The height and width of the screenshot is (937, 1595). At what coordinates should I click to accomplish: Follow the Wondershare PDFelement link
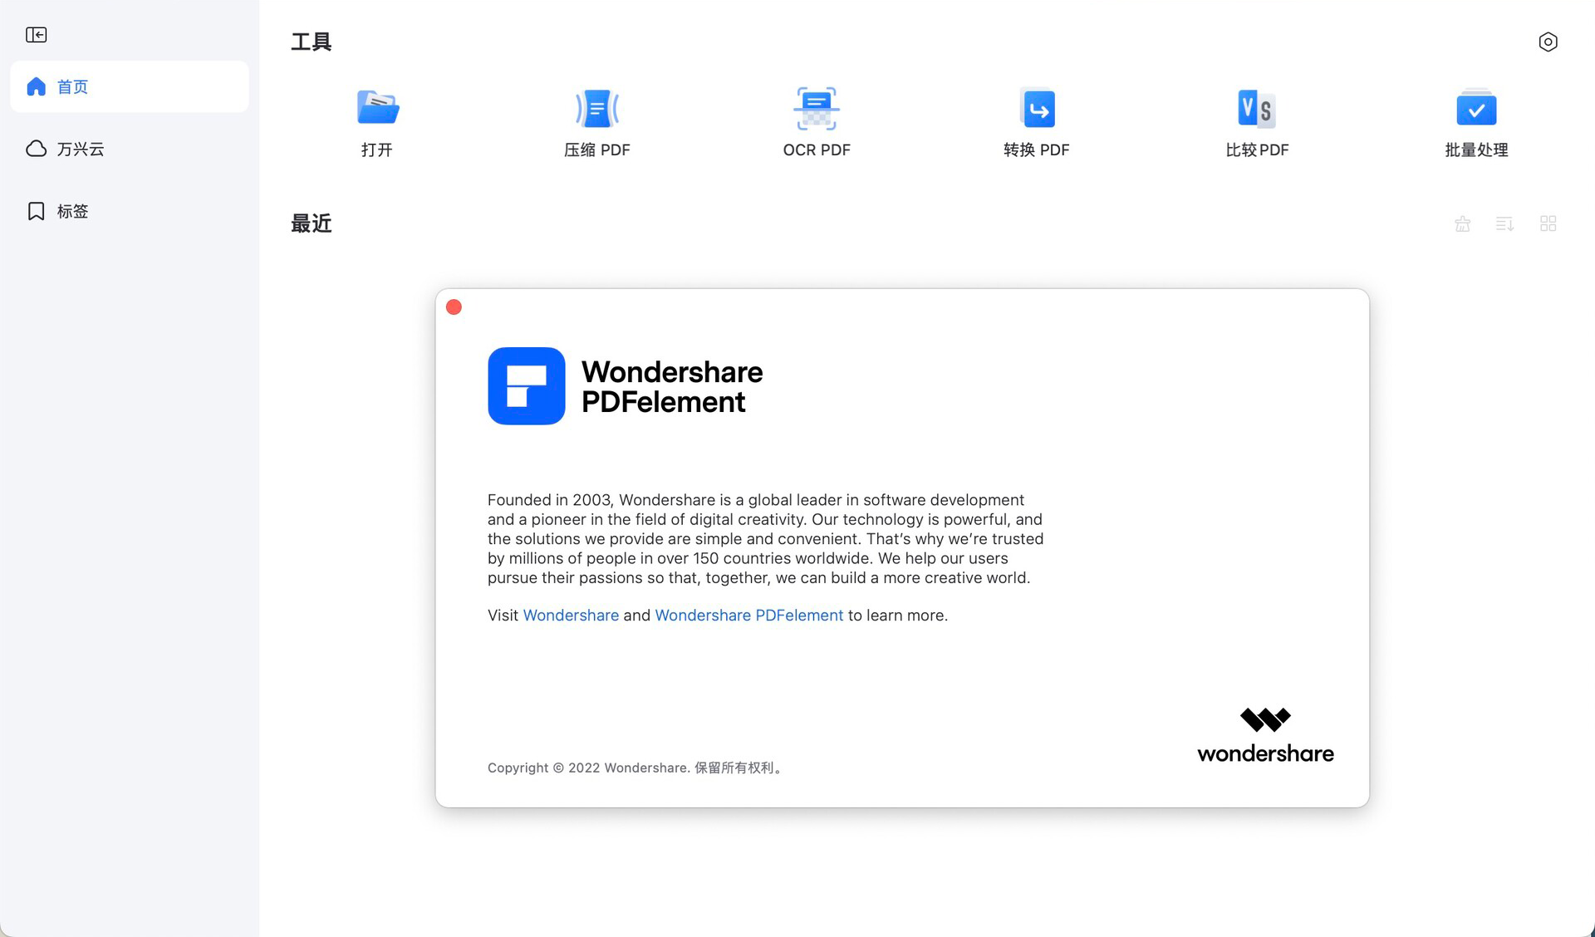(748, 616)
